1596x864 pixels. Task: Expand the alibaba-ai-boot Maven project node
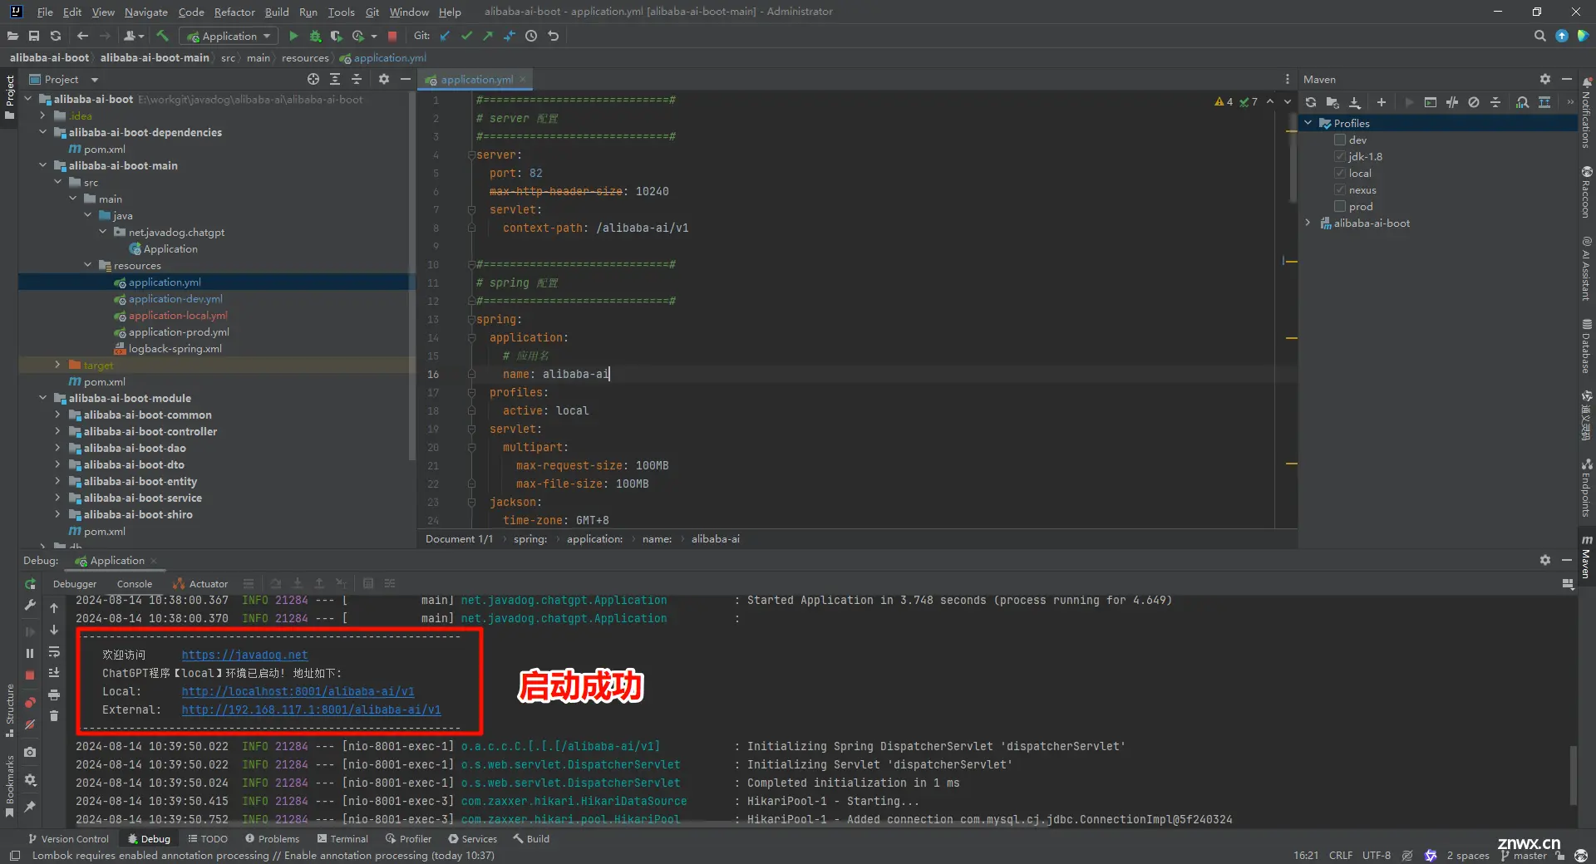1308,223
